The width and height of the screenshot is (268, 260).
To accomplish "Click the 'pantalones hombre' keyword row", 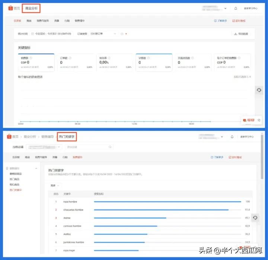I will pyautogui.click(x=150, y=242).
